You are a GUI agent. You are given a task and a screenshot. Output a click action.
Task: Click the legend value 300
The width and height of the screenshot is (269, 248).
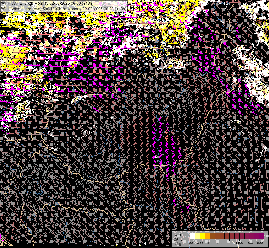(200, 243)
